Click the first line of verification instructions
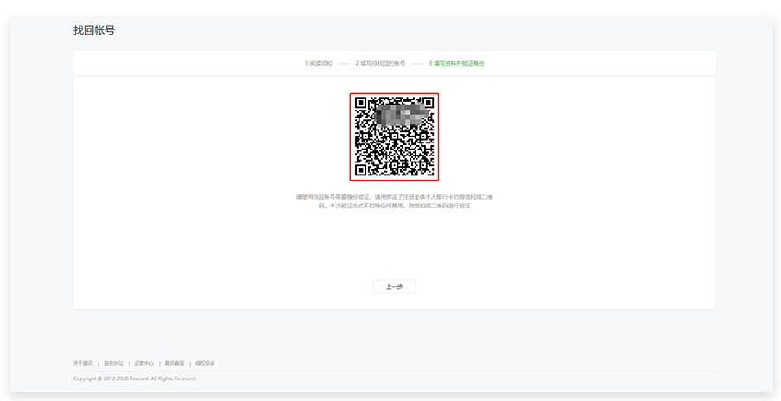 pos(394,197)
